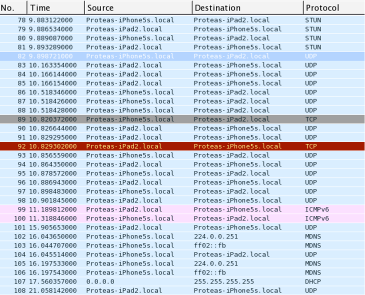Select packet 104 time 16.045514000
This screenshot has width=365, height=295.
53,255
